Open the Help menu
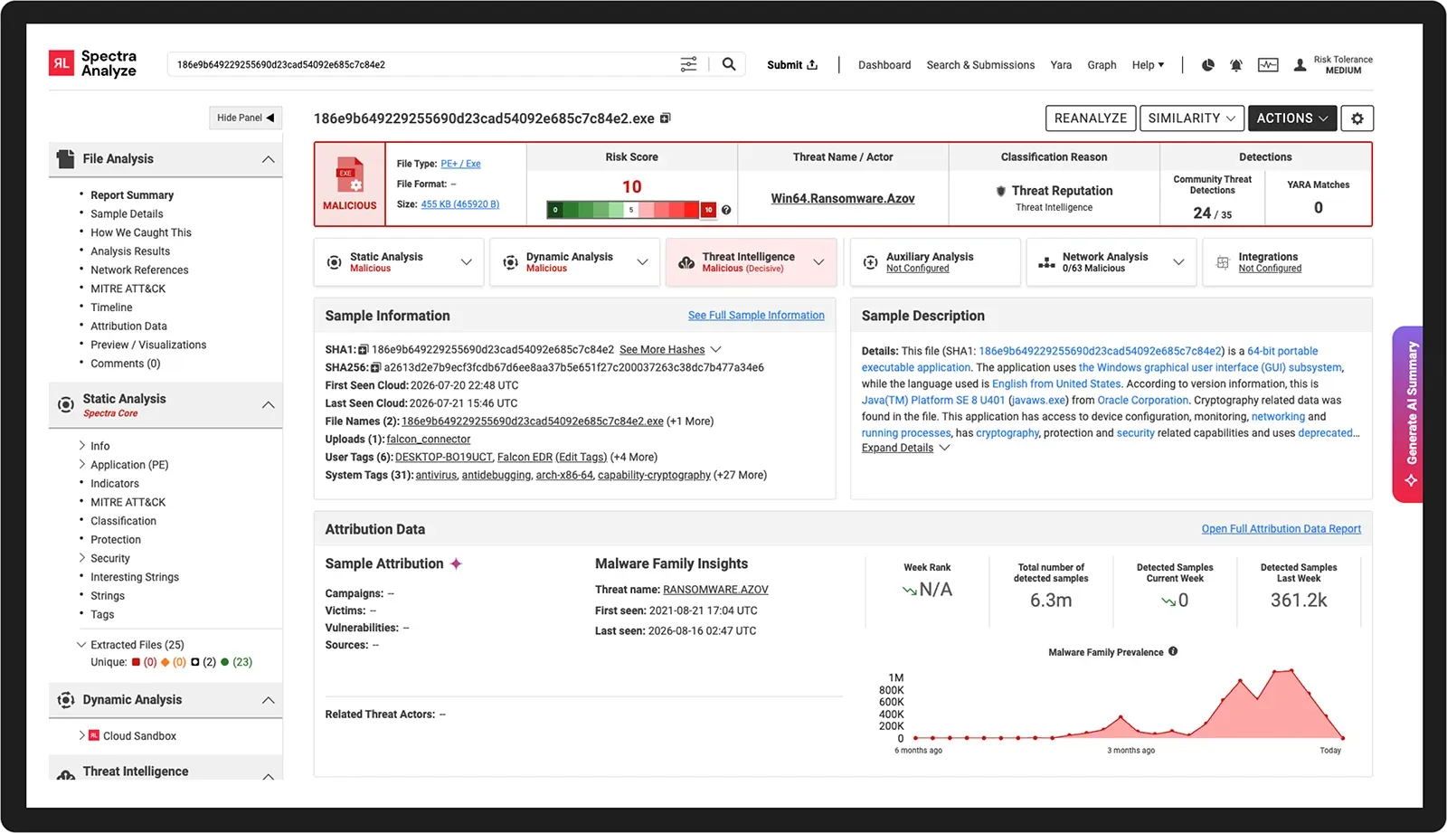The height and width of the screenshot is (833, 1447). click(x=1148, y=65)
